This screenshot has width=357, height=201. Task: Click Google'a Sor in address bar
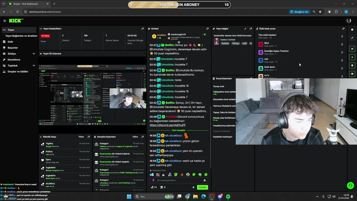click(x=299, y=12)
